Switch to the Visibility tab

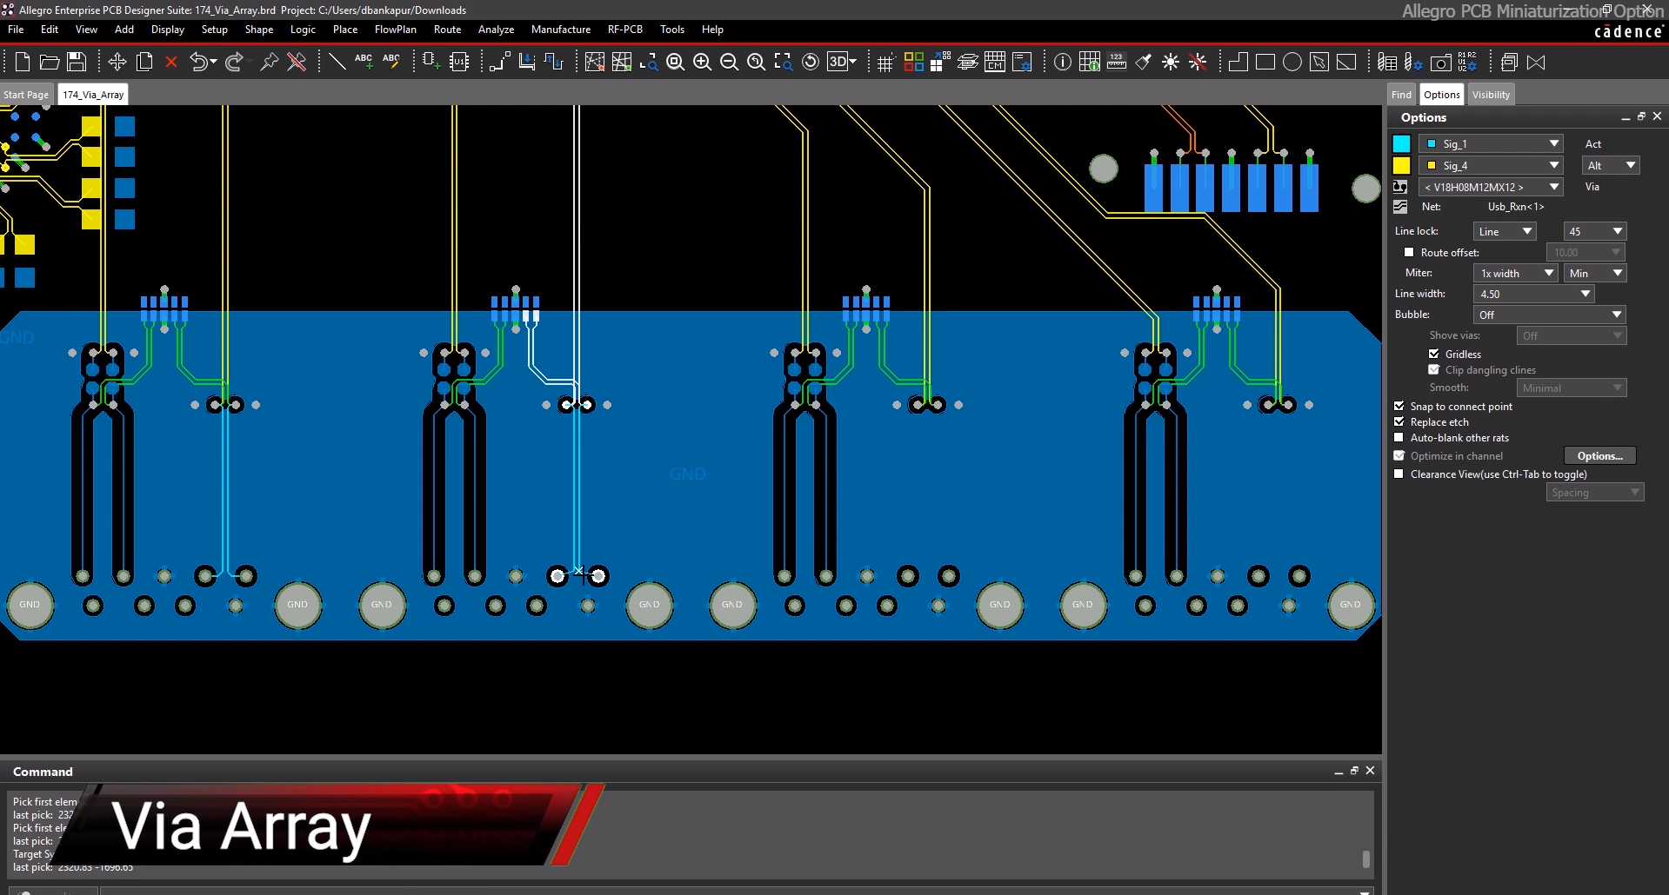(x=1491, y=95)
